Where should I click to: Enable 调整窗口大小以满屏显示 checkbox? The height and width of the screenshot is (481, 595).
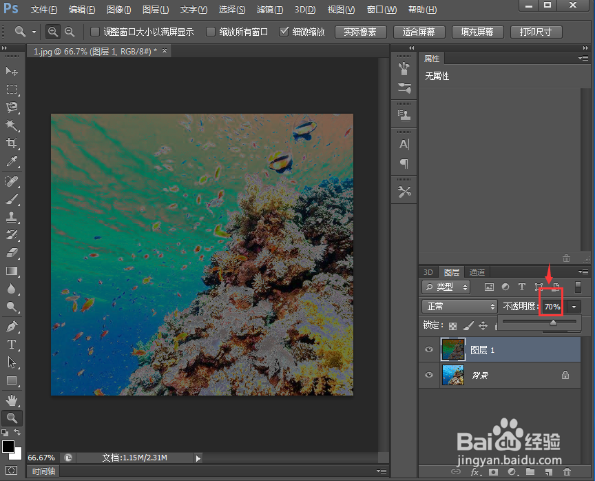point(95,32)
